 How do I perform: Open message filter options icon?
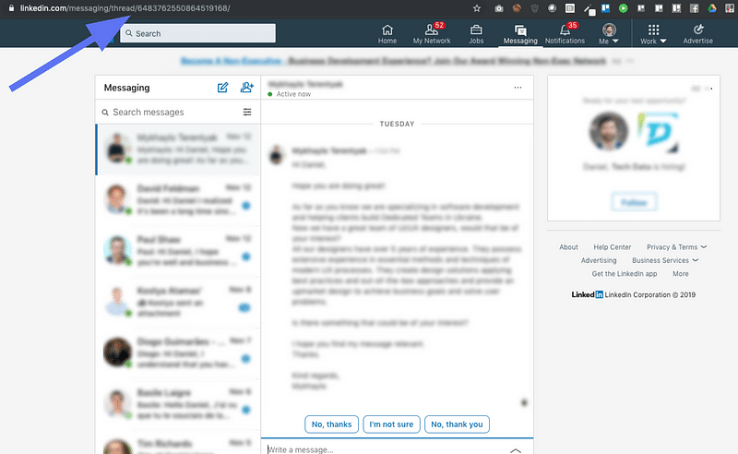click(247, 112)
